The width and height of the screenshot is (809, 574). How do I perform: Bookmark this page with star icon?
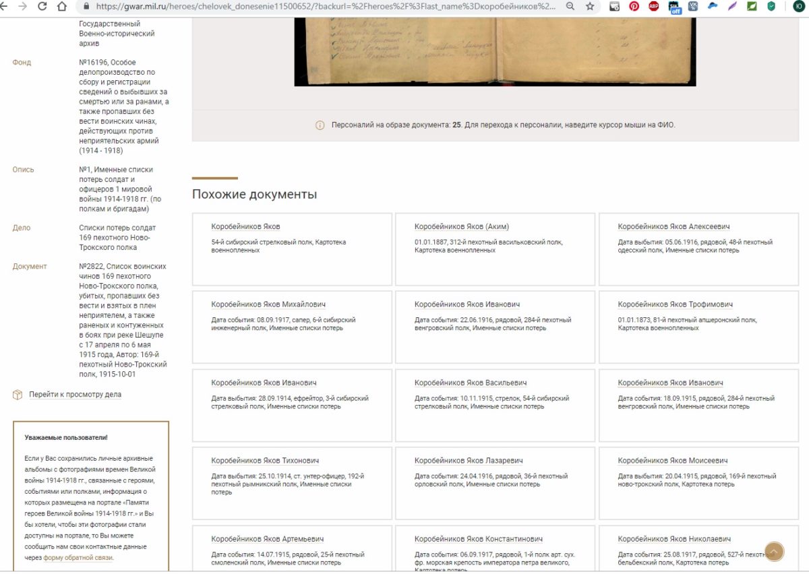click(x=590, y=7)
